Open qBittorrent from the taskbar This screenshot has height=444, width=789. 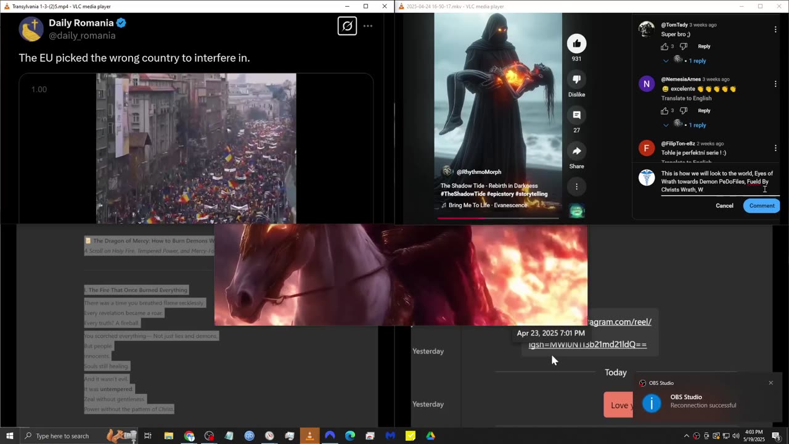[x=249, y=436]
